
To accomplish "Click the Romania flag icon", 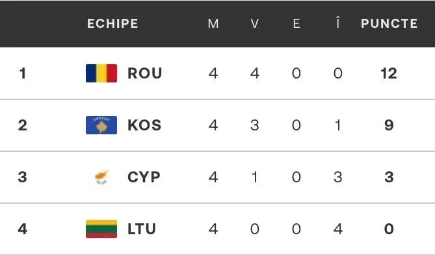I will coord(101,73).
